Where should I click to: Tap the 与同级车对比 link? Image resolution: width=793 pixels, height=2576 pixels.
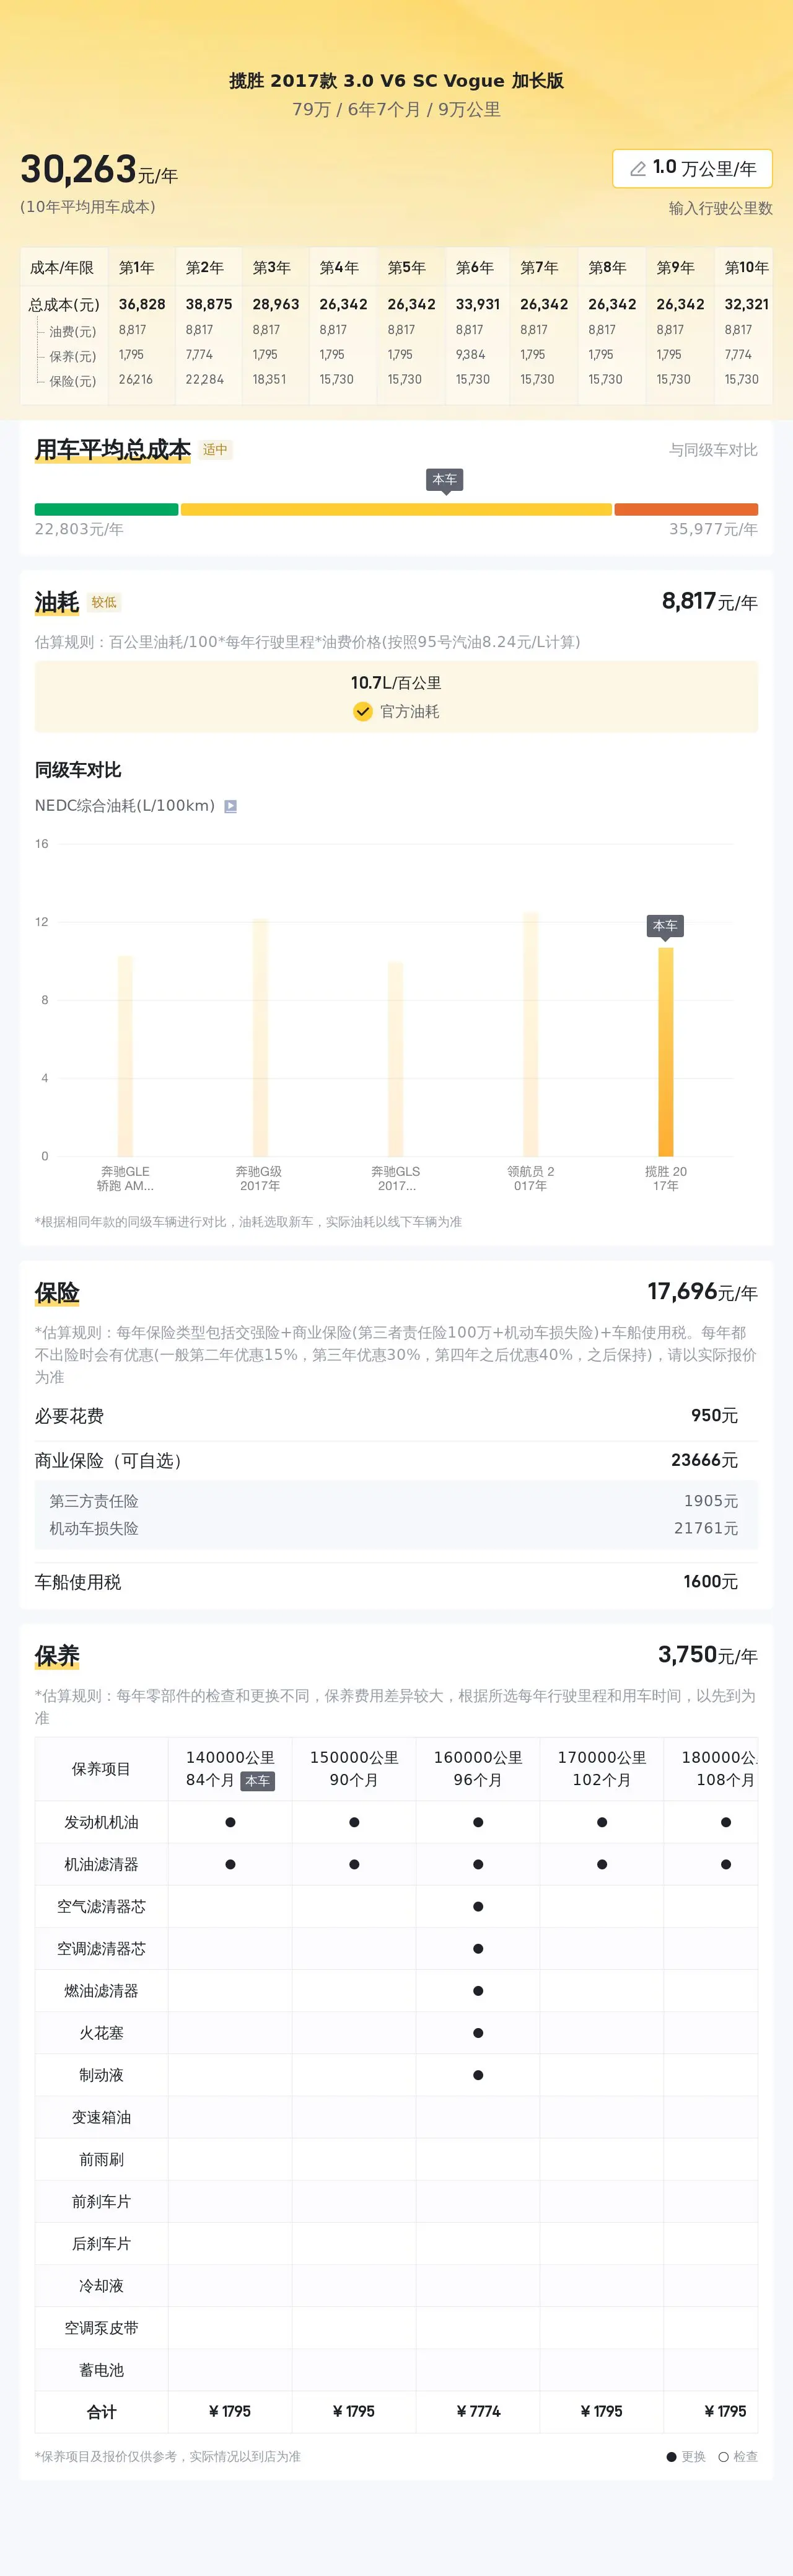(713, 450)
